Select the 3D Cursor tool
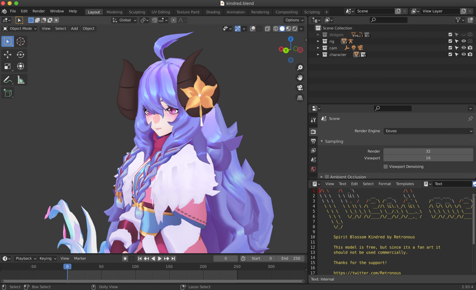This screenshot has height=290, width=476. (21, 41)
